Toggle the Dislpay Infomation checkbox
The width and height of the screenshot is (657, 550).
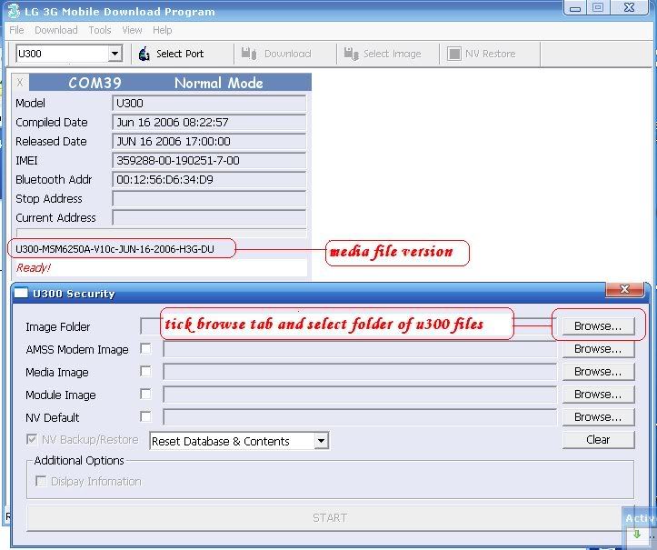pos(41,481)
